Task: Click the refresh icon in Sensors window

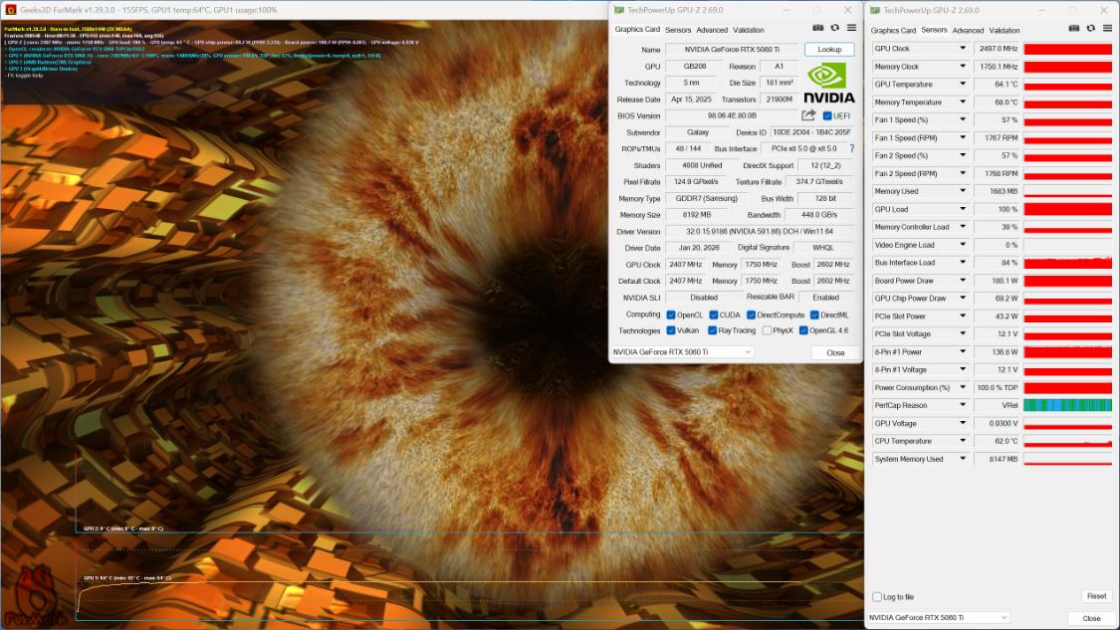Action: pos(1089,30)
